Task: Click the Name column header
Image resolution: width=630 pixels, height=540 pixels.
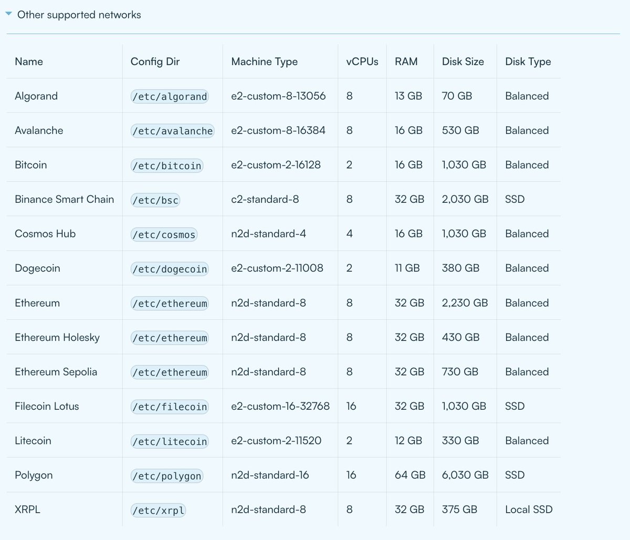Action: pyautogui.click(x=28, y=61)
